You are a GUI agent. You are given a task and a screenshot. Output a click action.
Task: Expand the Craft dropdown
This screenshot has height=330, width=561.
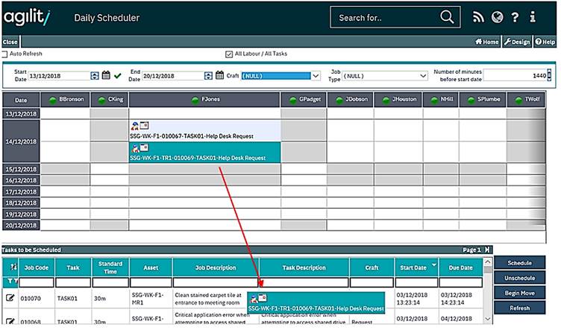[x=316, y=75]
